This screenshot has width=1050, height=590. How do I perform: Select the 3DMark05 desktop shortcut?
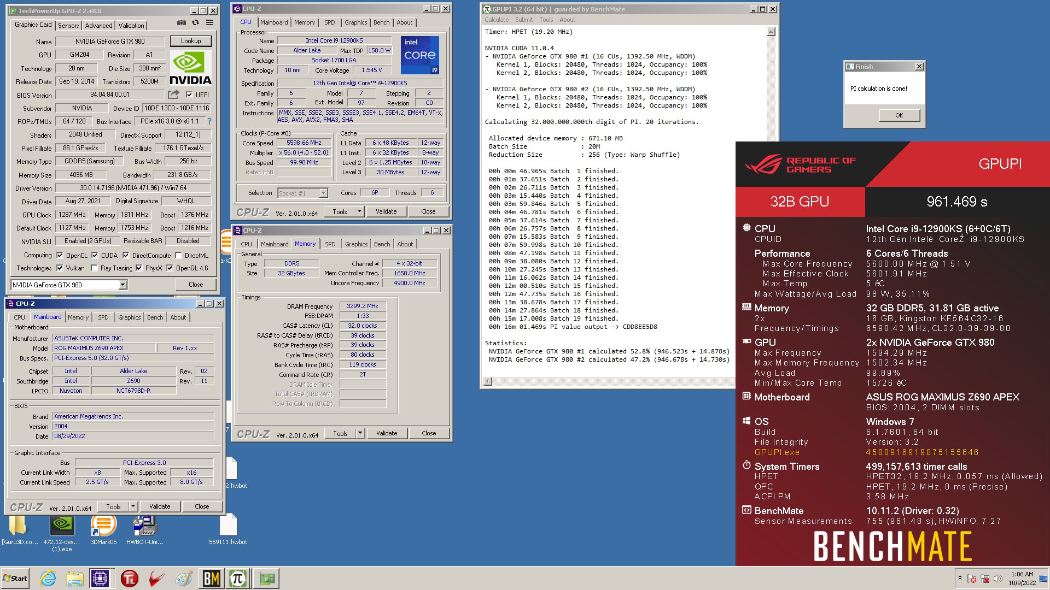[x=103, y=530]
